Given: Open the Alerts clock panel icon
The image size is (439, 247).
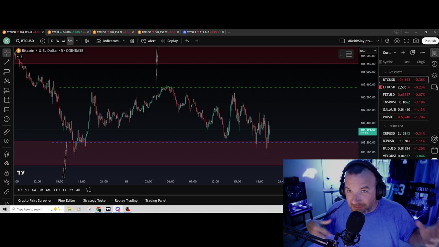Looking at the screenshot, I should (x=434, y=64).
